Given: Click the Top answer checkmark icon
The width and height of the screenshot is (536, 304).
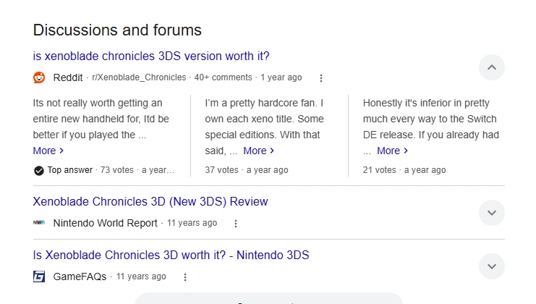Looking at the screenshot, I should pyautogui.click(x=39, y=170).
